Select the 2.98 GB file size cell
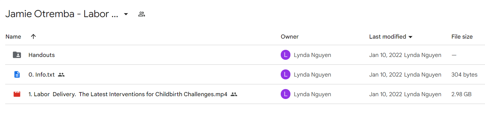 pos(462,94)
